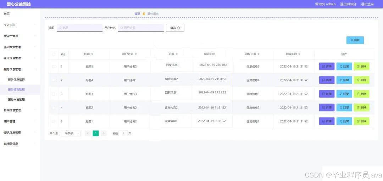
Task: Open 详情 for row 标题5
Action: 327,66
